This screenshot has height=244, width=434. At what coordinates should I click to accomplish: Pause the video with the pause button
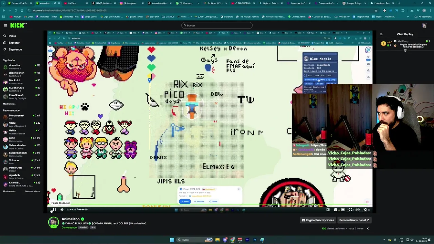tap(54, 209)
